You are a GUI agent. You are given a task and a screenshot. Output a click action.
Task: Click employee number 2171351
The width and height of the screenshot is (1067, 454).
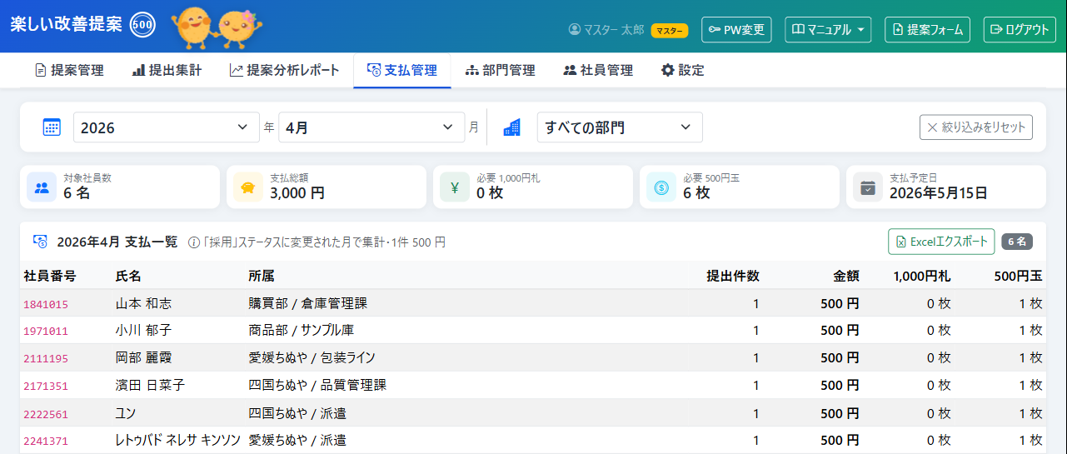tap(46, 386)
